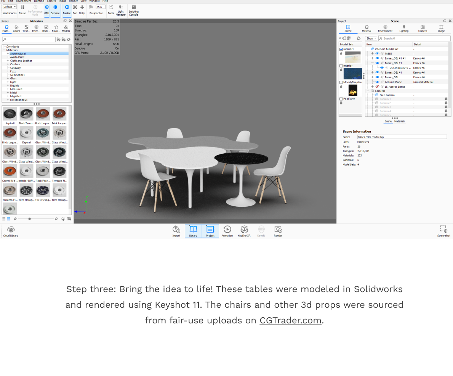Check the PoolParty model set
453x376 pixels.
pos(341,99)
